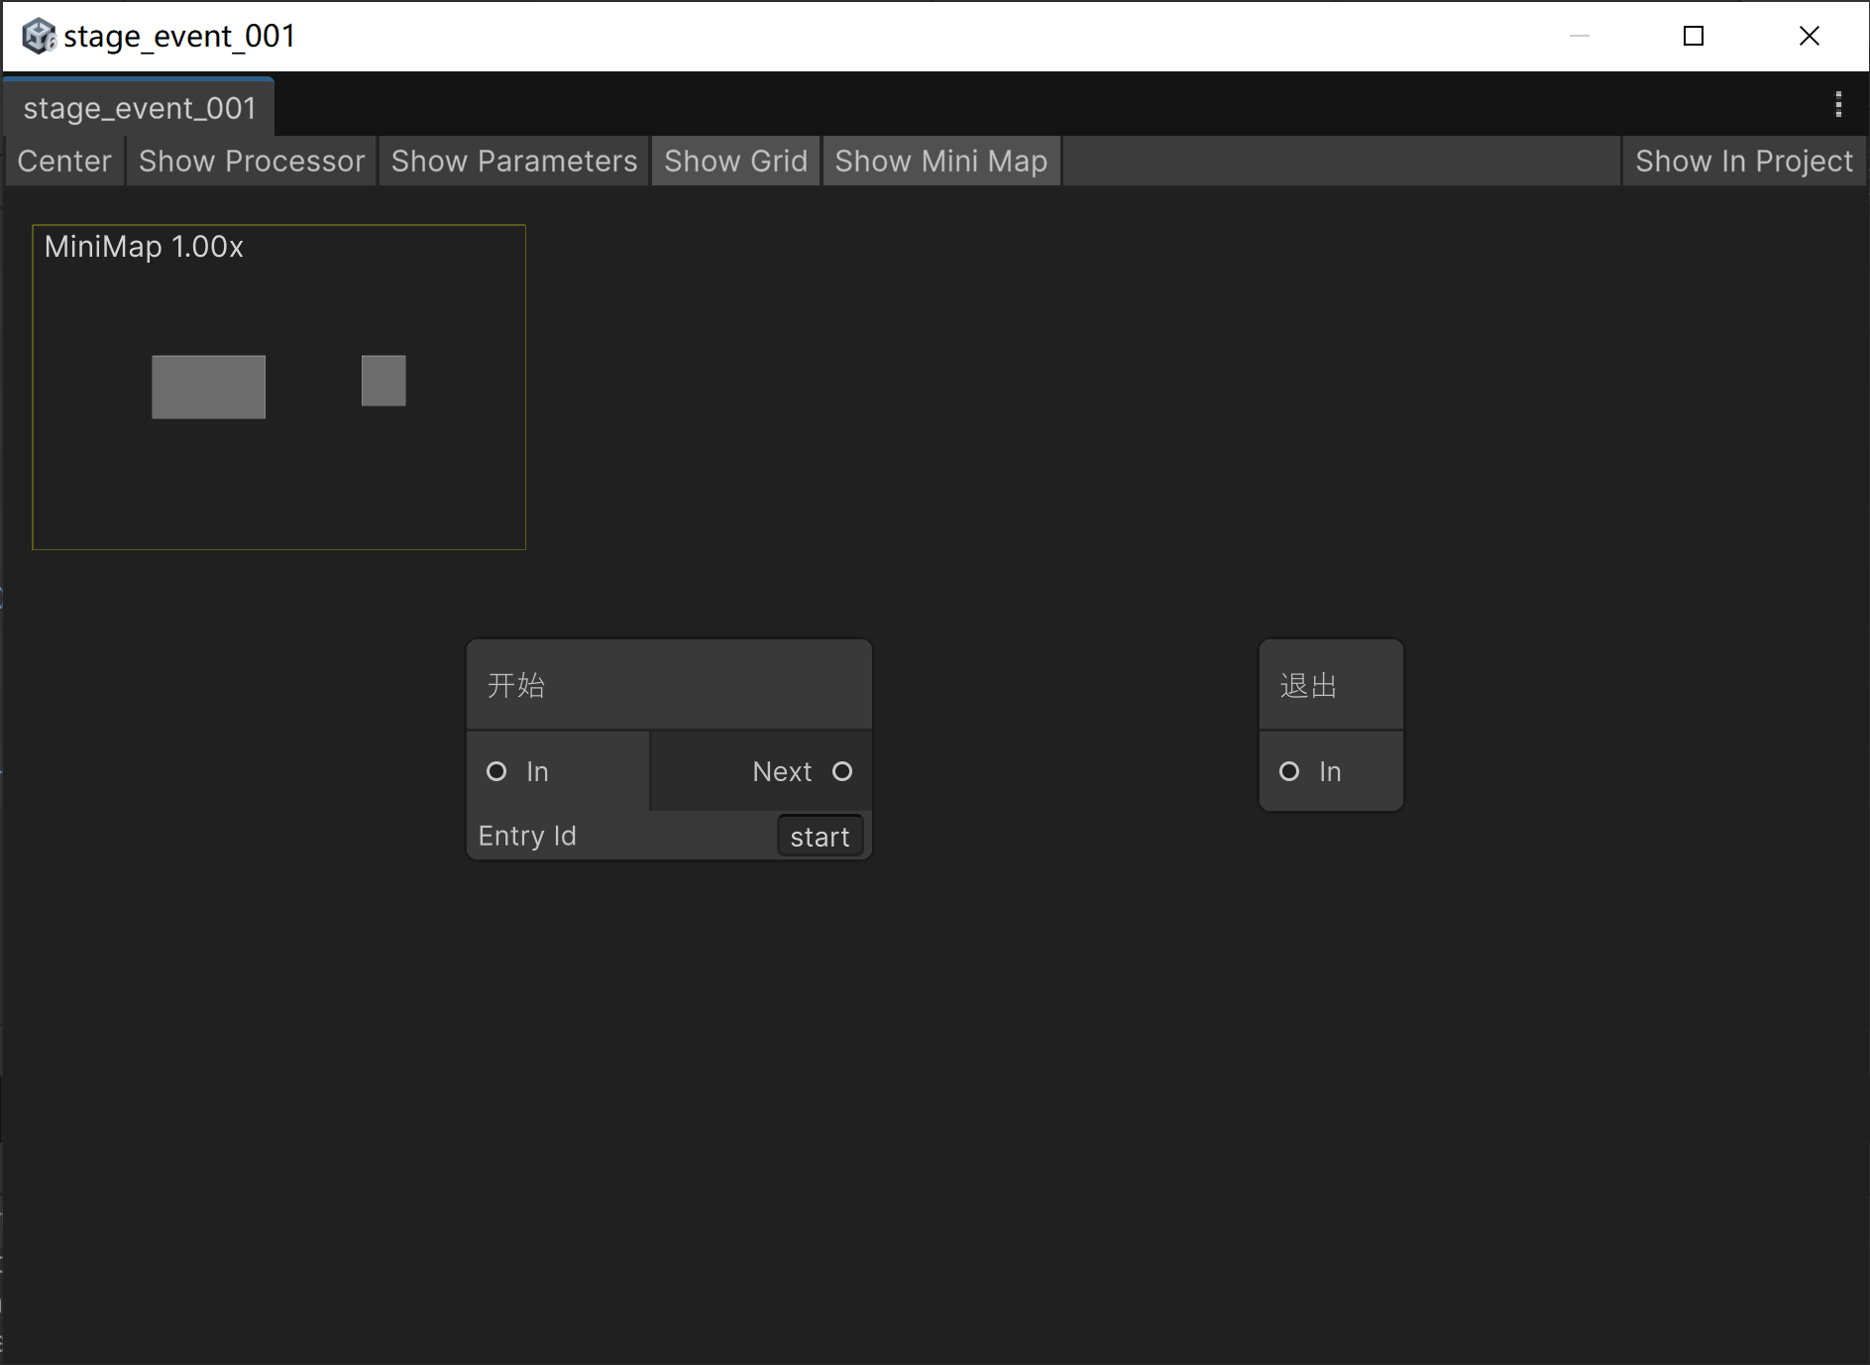
Task: Toggle Show Grid
Action: [x=735, y=161]
